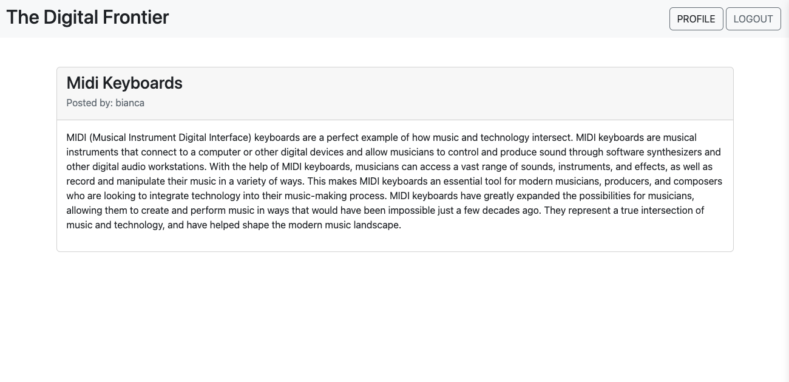The height and width of the screenshot is (382, 789).
Task: Click 'digital audio workstations' in the post body
Action: point(146,166)
